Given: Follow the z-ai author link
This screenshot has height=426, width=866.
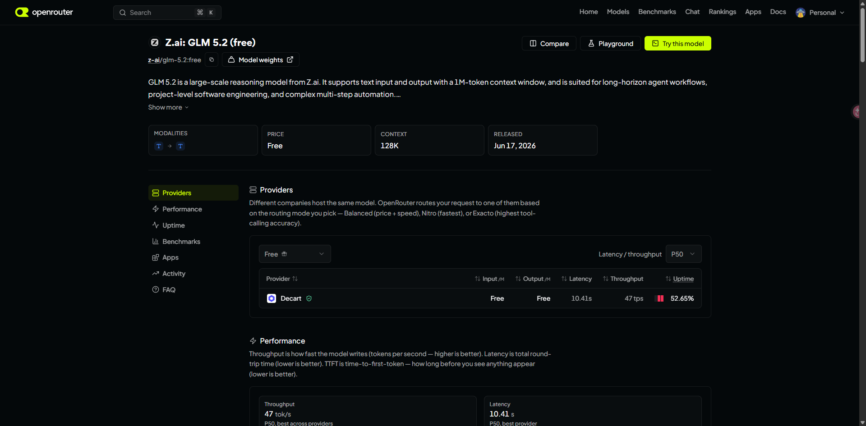Looking at the screenshot, I should click(x=154, y=60).
